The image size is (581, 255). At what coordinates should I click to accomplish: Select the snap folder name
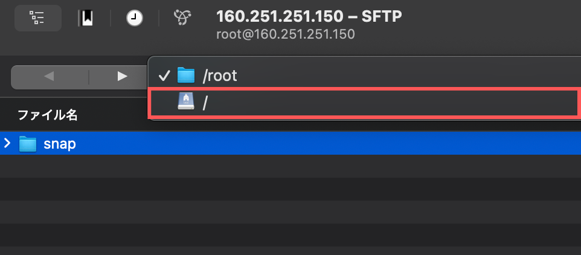tap(59, 144)
